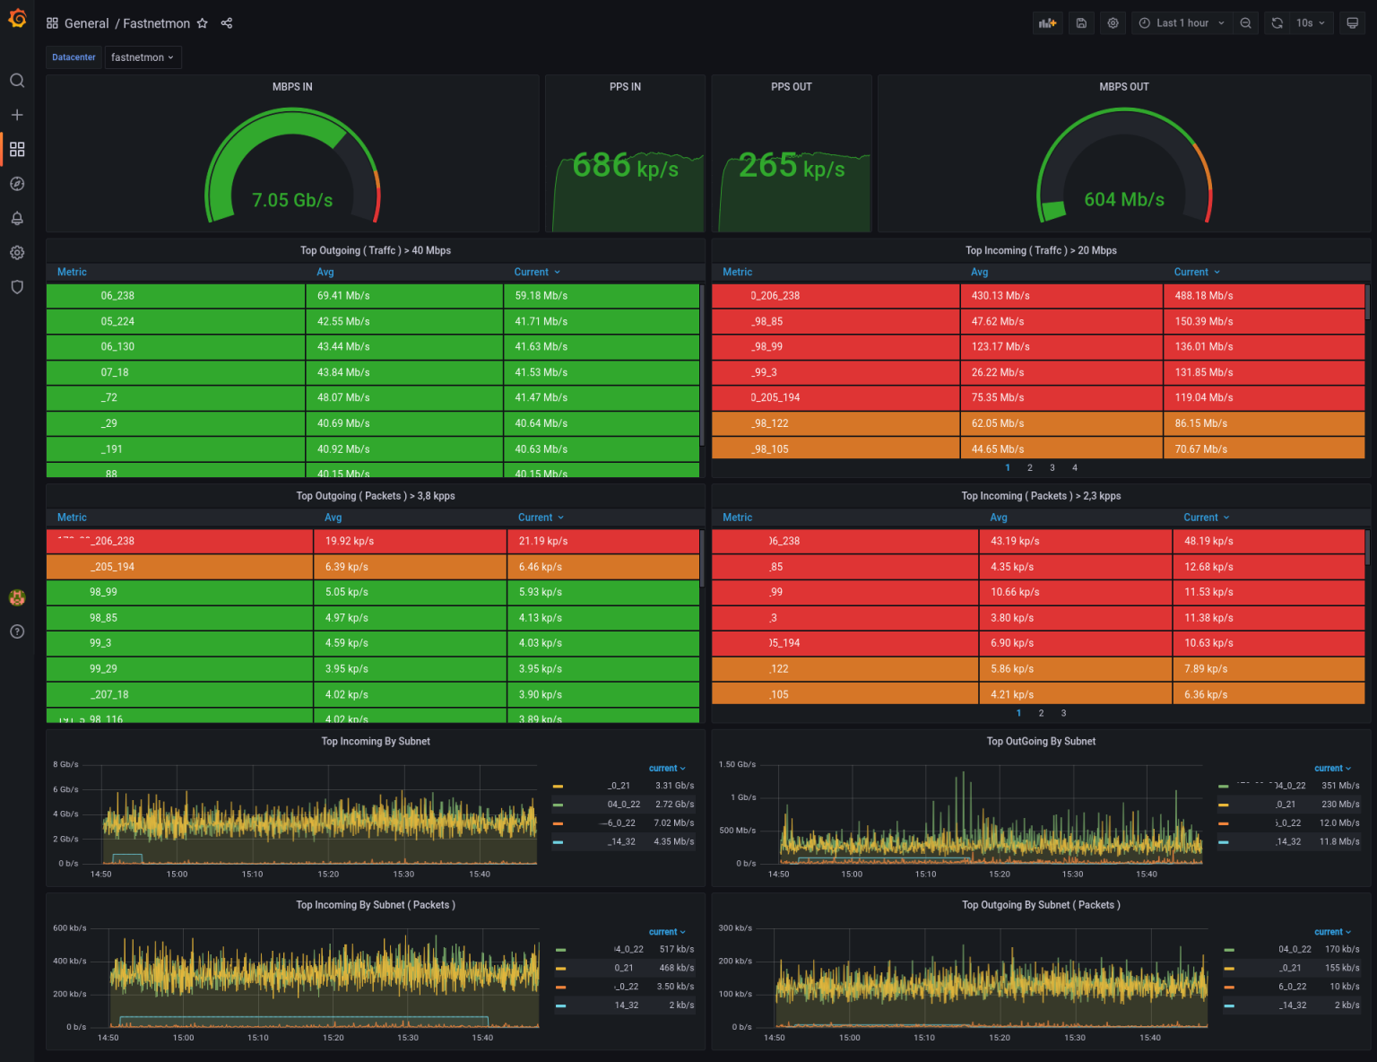Viewport: 1377px width, 1062px height.
Task: Click the Grafana logo
Action: coord(17,17)
